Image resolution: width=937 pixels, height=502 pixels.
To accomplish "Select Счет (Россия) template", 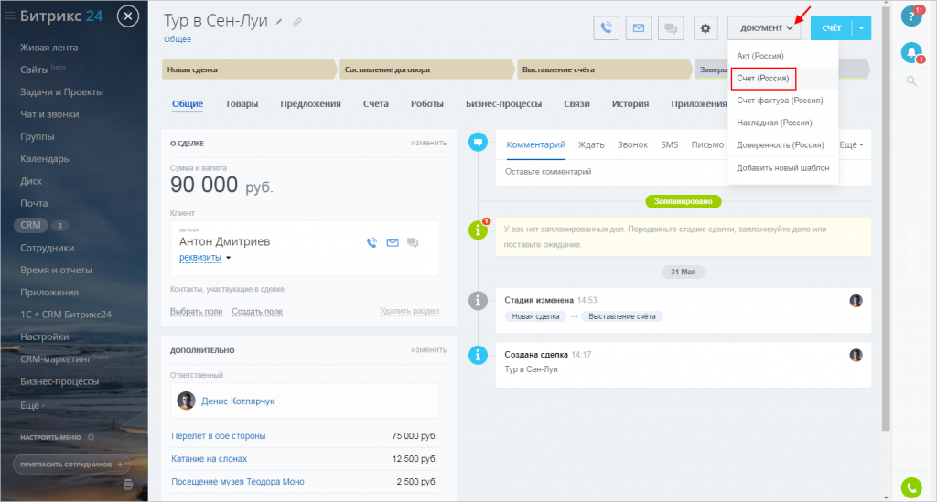I will 763,79.
